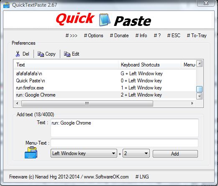
Task: Click # To-Tray to minimize to tray
Action: coord(197,36)
